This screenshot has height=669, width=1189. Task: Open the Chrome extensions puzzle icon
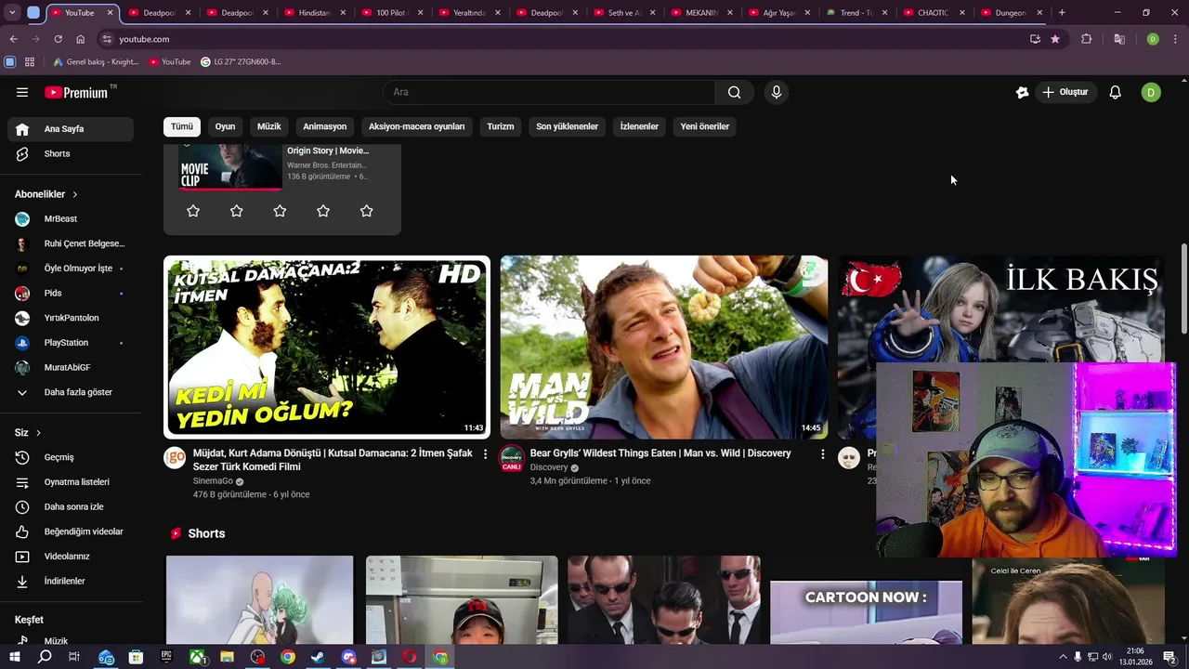pyautogui.click(x=1086, y=39)
